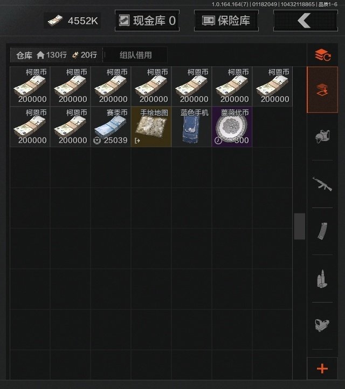This screenshot has height=389, width=345.
Task: Filter by magazine icon
Action: (322, 231)
